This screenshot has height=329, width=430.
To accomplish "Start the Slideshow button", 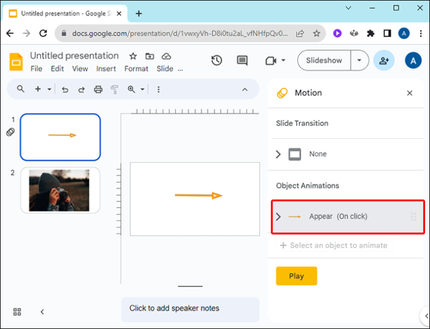I will (324, 60).
